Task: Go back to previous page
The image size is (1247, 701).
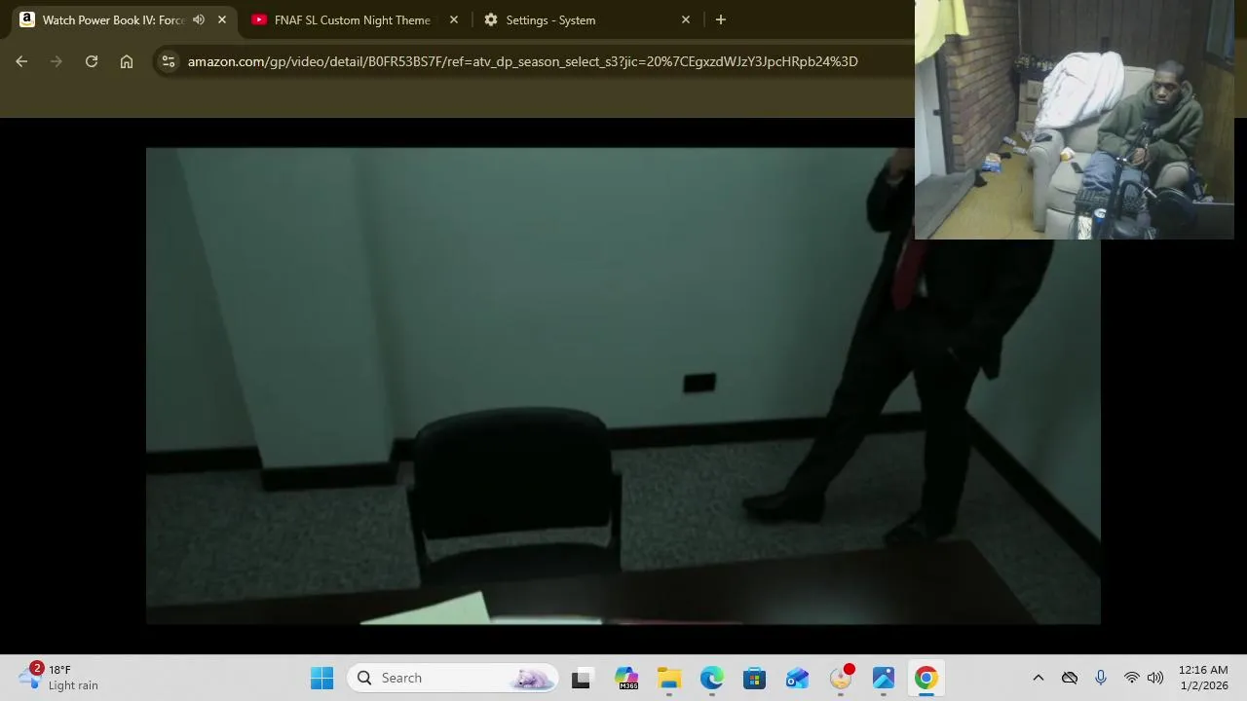Action: pos(21,61)
